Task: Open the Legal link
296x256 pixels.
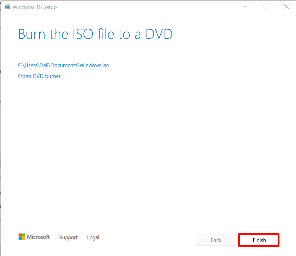Action: coord(93,238)
